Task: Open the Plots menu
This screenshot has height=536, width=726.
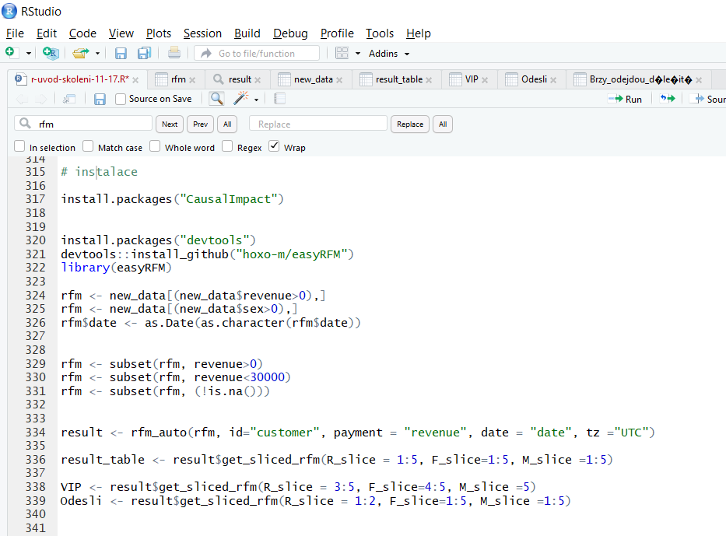Action: point(159,33)
